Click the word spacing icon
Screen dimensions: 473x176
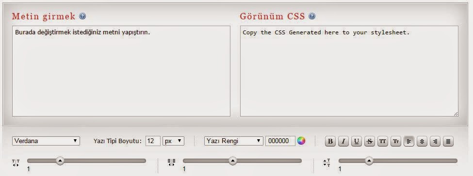pyautogui.click(x=171, y=162)
